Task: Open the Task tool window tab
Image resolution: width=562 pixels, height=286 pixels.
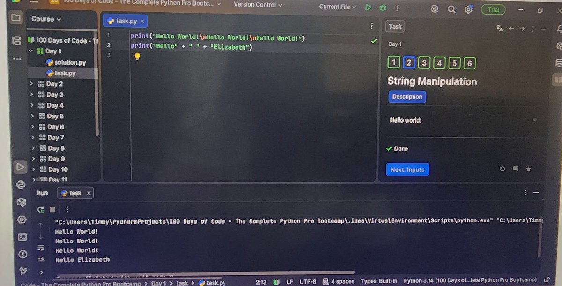Action: [395, 27]
